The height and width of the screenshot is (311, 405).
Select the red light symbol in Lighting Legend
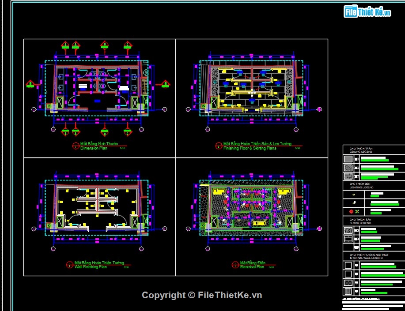coord(351,212)
